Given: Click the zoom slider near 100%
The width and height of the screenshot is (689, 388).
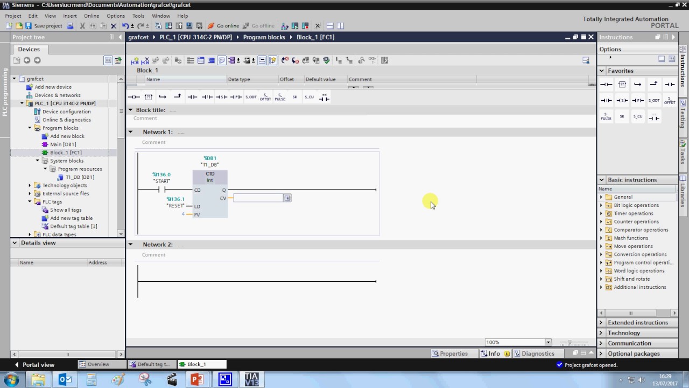Looking at the screenshot, I should 570,343.
